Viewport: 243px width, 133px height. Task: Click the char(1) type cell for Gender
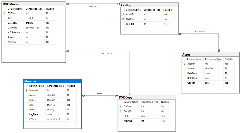(x=213, y=83)
